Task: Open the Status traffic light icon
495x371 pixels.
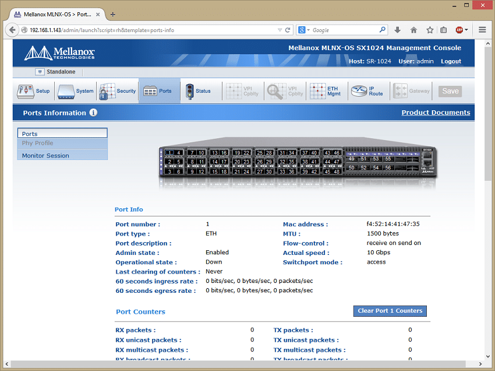Action: pyautogui.click(x=189, y=92)
